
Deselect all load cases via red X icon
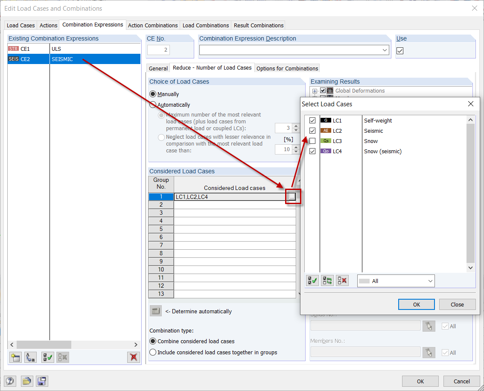click(342, 280)
